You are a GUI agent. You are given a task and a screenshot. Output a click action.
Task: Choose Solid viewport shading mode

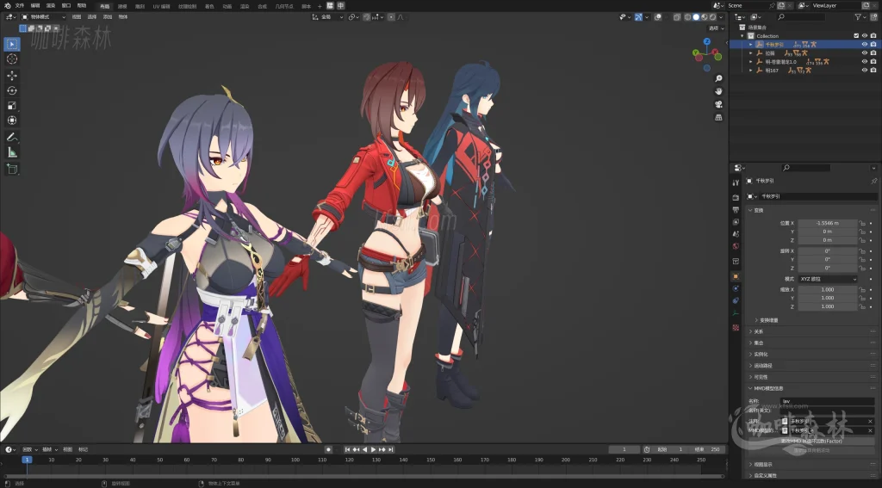696,17
